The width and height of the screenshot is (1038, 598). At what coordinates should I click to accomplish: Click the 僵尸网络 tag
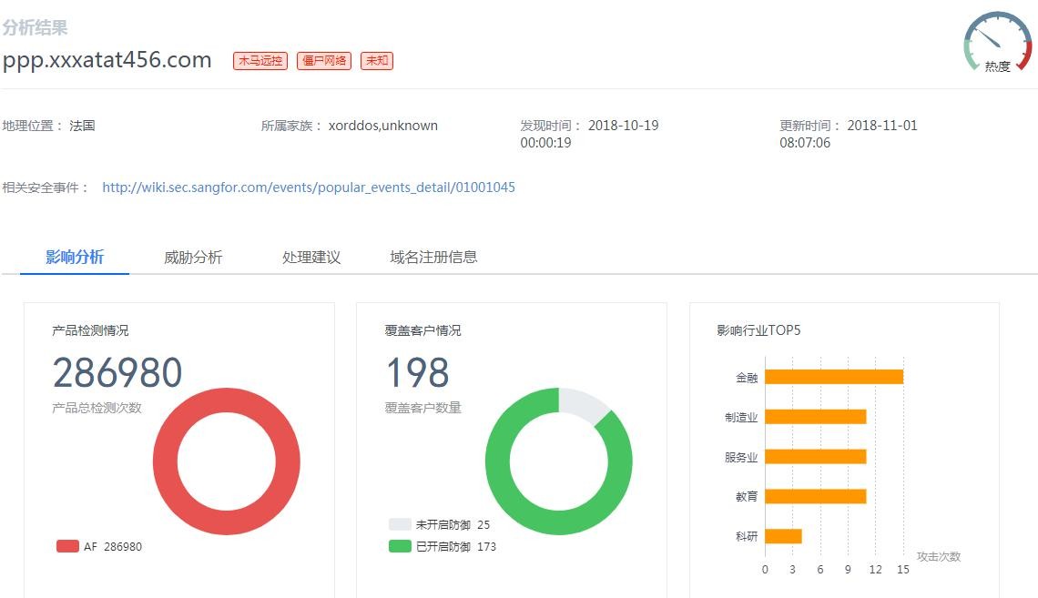coord(324,61)
